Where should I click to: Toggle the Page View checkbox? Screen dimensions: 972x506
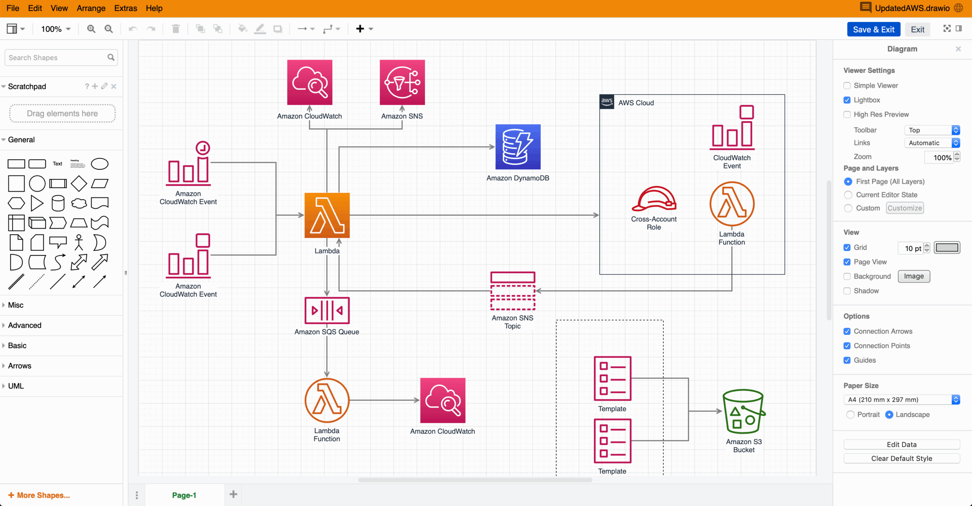pos(847,262)
